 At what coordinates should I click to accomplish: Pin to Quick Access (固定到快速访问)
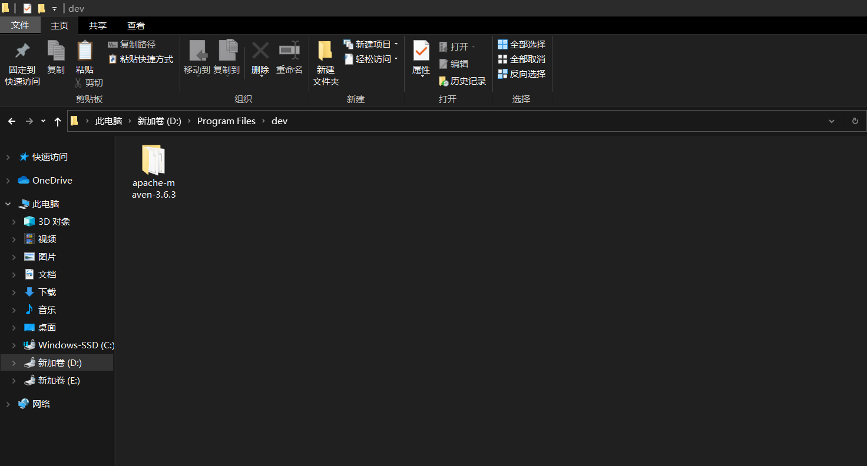(x=22, y=65)
